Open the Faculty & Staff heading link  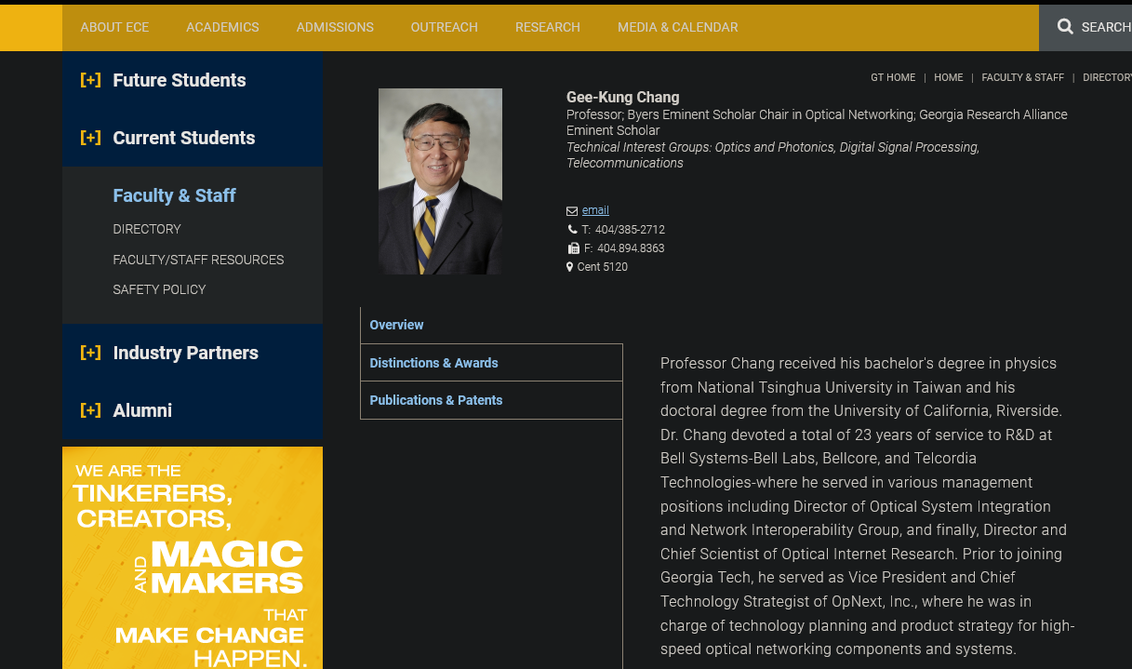coord(174,195)
